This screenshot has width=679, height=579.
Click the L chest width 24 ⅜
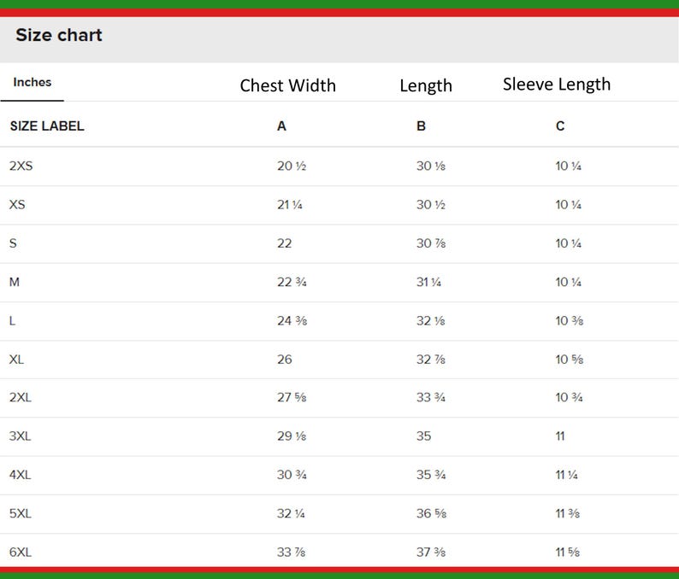(x=292, y=320)
